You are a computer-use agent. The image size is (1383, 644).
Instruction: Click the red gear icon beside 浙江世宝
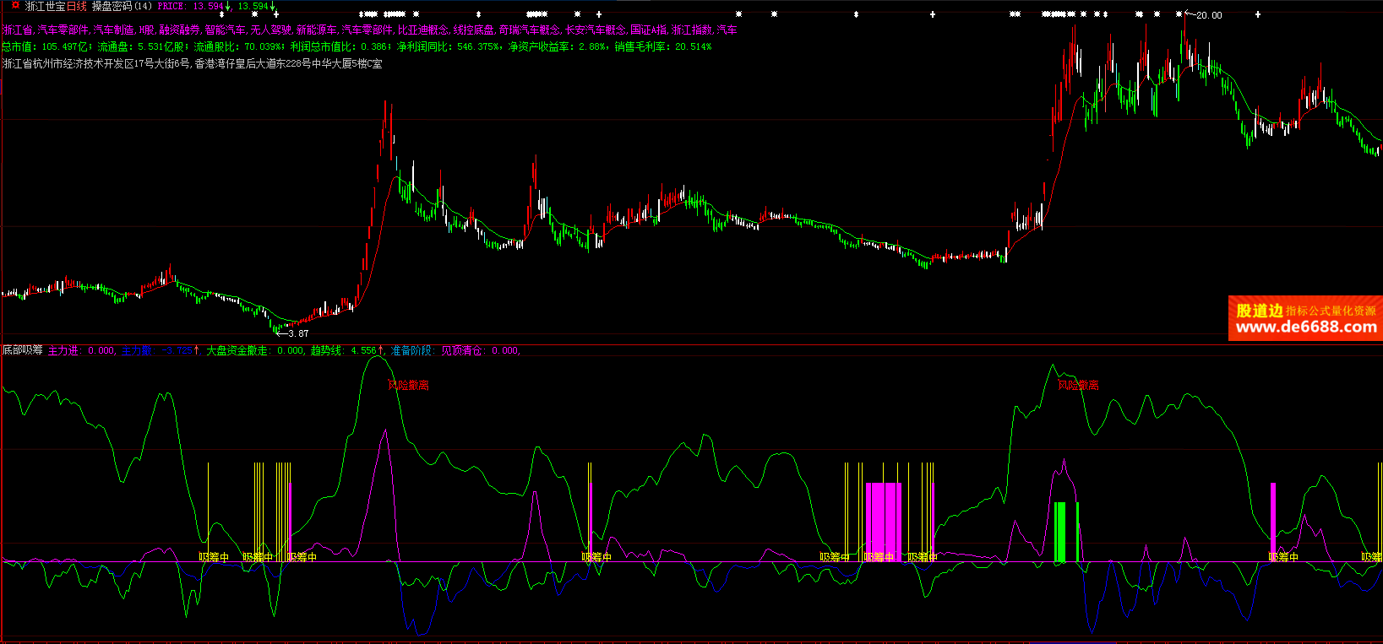point(14,5)
